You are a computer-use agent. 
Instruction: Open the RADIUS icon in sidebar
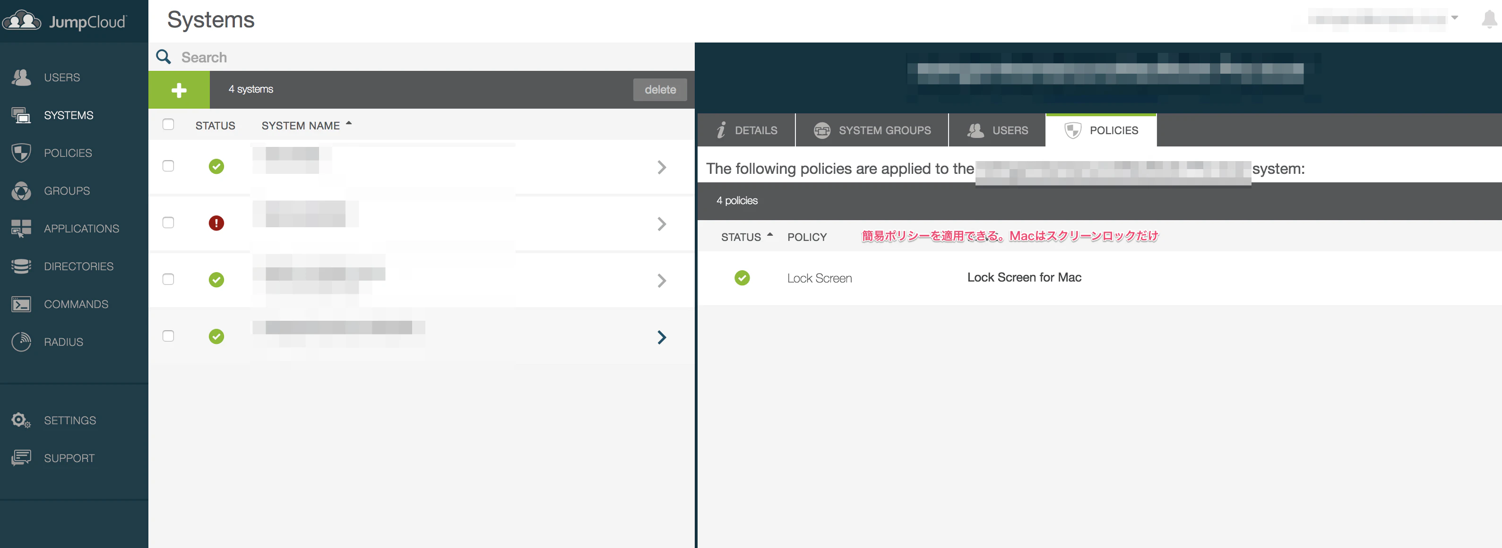22,342
